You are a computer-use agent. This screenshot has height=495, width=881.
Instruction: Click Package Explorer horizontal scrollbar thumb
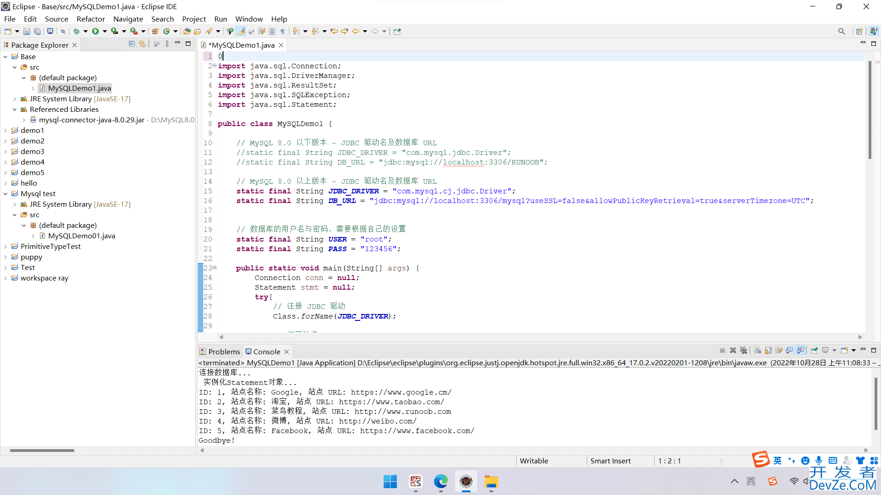coord(42,451)
